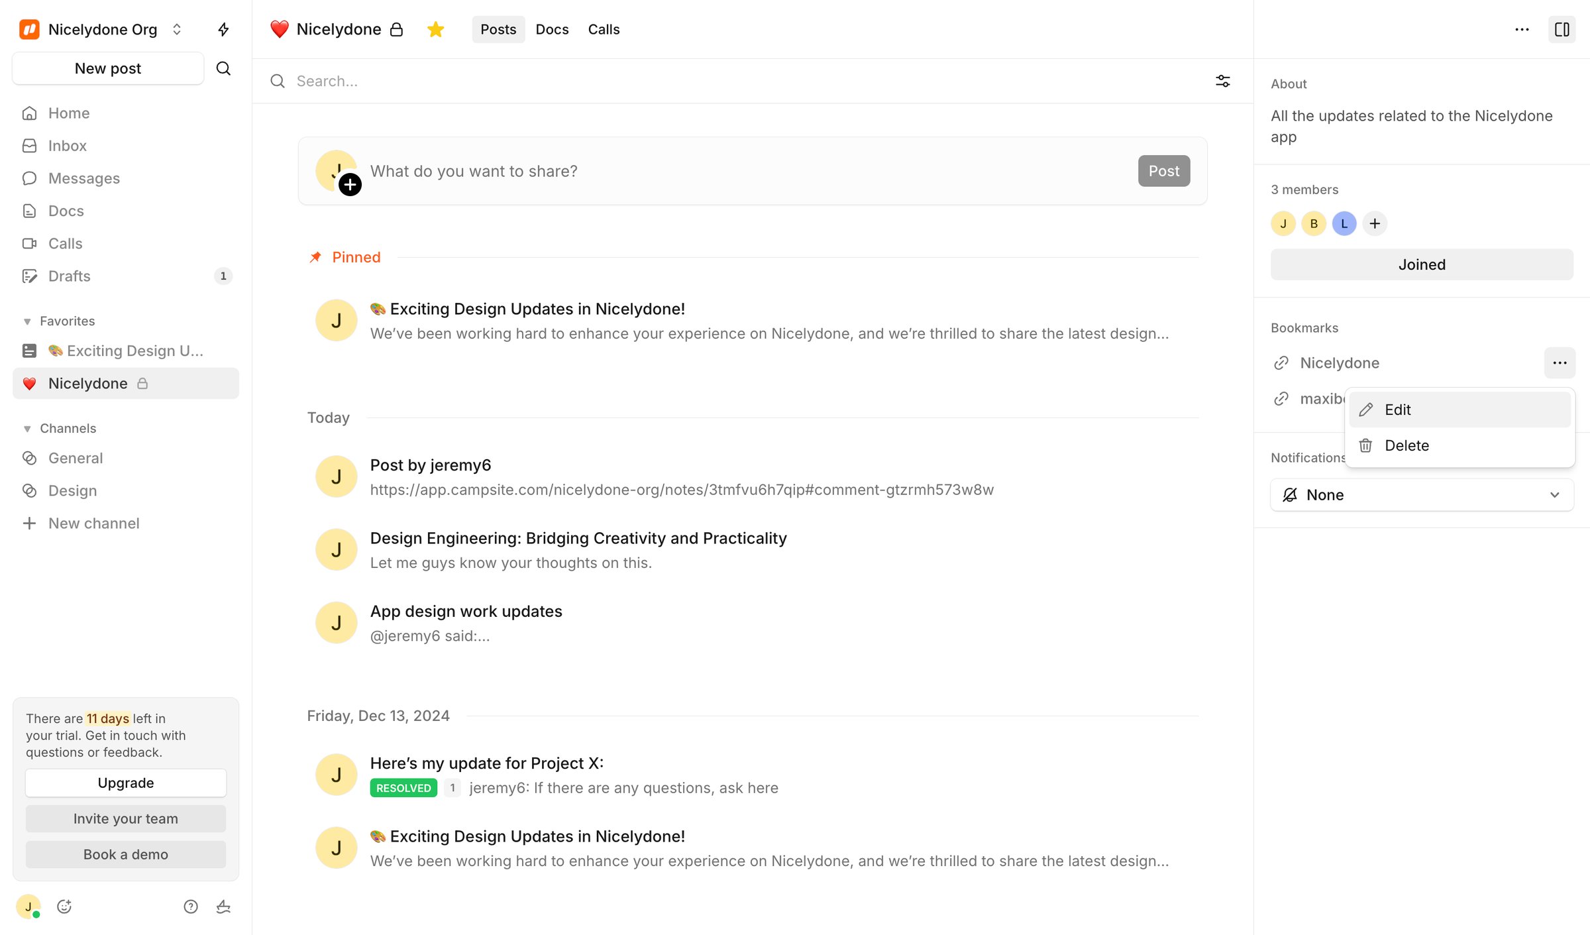Unfavorite channel using the yellow star
Screen dimensions: 1590x935
pyautogui.click(x=435, y=29)
